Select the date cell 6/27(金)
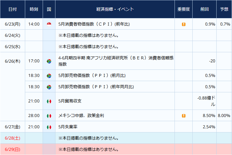Viewport: 232px width, 155px height. [12, 127]
